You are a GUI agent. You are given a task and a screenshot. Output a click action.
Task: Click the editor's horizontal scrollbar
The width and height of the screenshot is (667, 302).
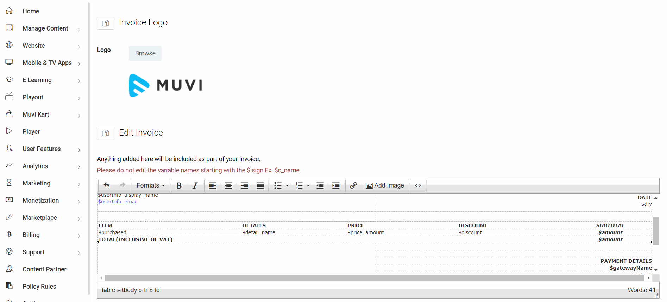coord(373,278)
